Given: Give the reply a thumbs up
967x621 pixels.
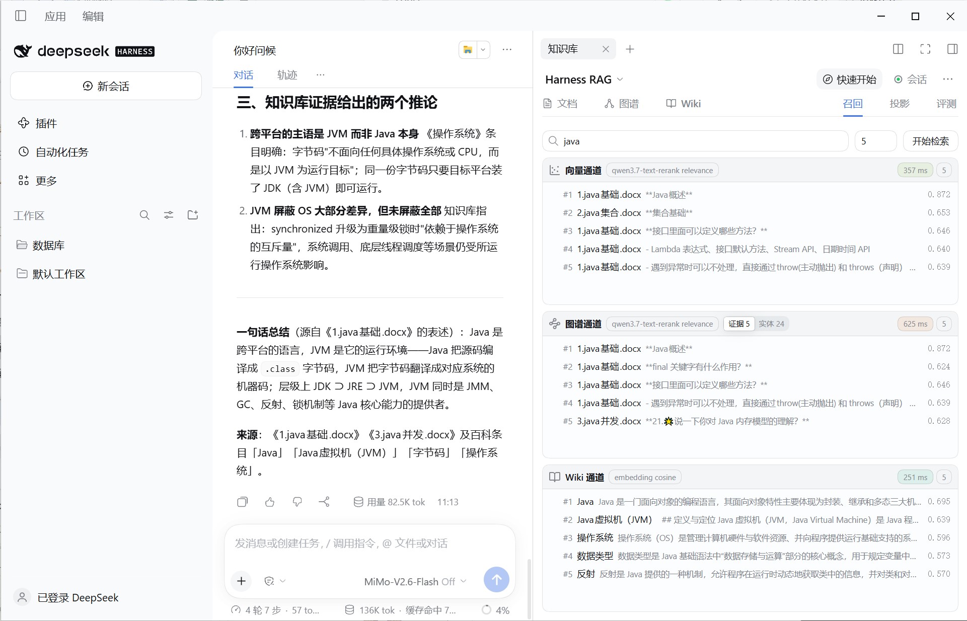Looking at the screenshot, I should [x=270, y=502].
